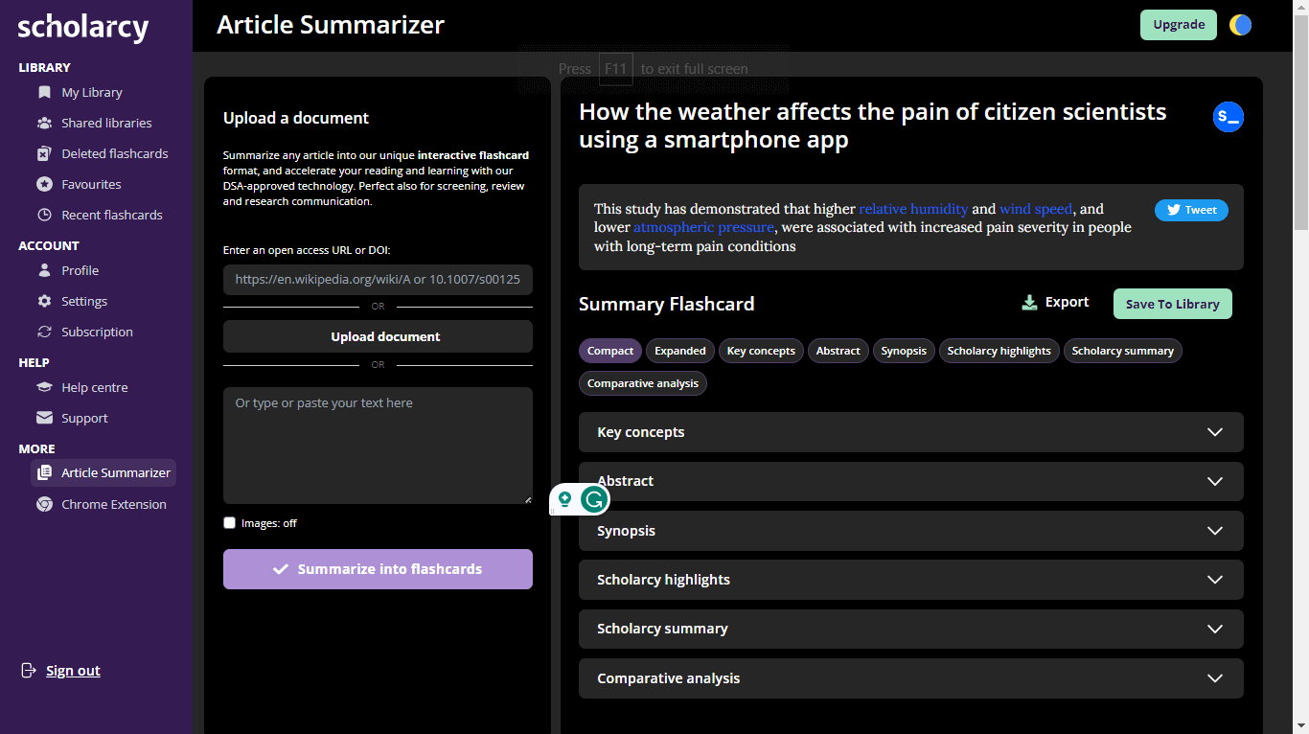Select the Scholarcy highlights pill

pyautogui.click(x=999, y=351)
